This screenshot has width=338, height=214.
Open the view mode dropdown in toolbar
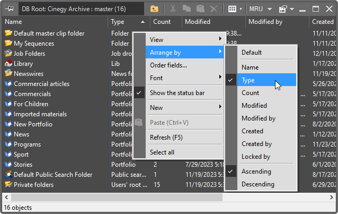235,9
